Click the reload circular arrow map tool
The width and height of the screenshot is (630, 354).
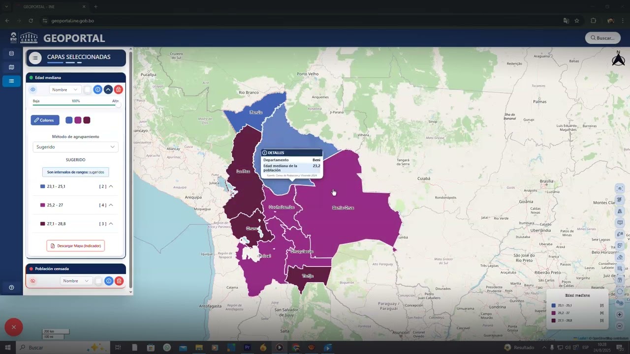pyautogui.click(x=620, y=292)
